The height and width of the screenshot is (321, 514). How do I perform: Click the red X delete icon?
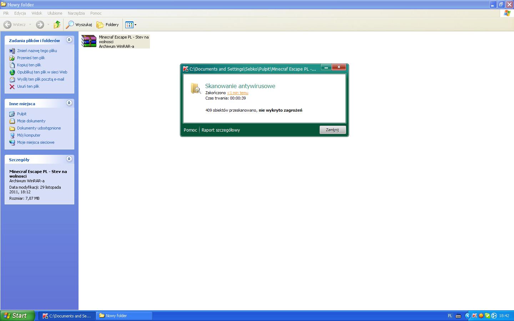(12, 86)
